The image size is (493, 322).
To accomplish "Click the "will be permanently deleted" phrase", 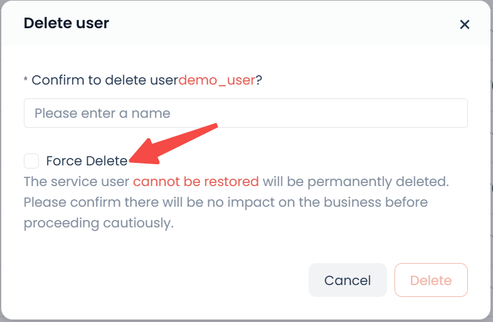I will coord(355,182).
